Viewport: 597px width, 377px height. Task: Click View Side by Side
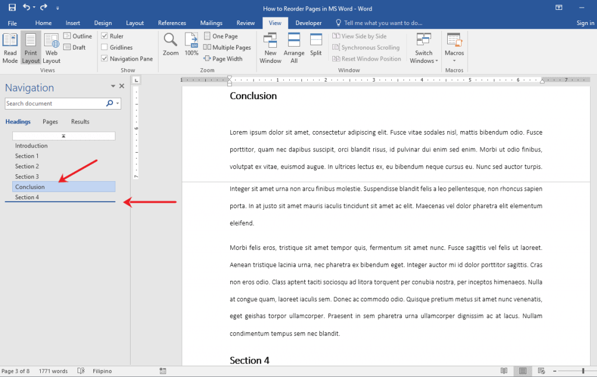coord(359,36)
